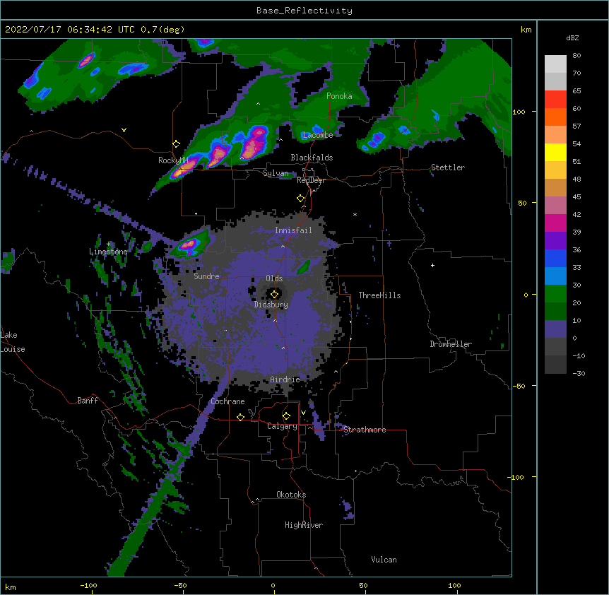Select the bright yellow 54 dBZ swatch
The image size is (609, 595).
pyautogui.click(x=555, y=152)
